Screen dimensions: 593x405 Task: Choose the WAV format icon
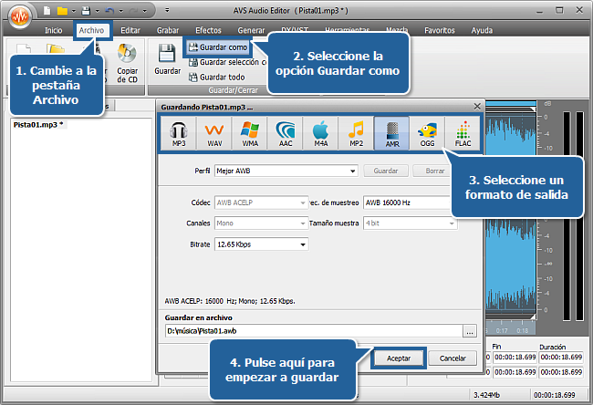pos(214,133)
